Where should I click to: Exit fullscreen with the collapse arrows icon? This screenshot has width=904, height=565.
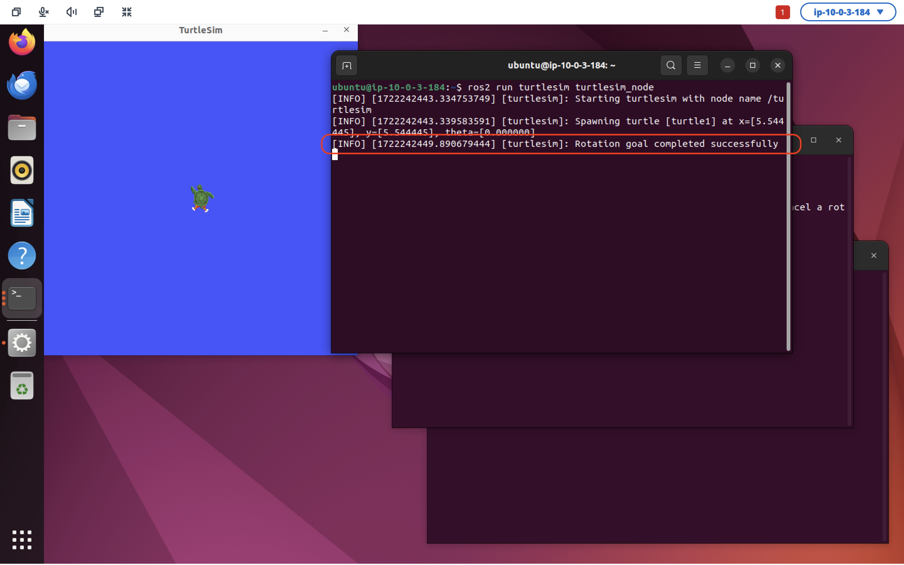126,12
